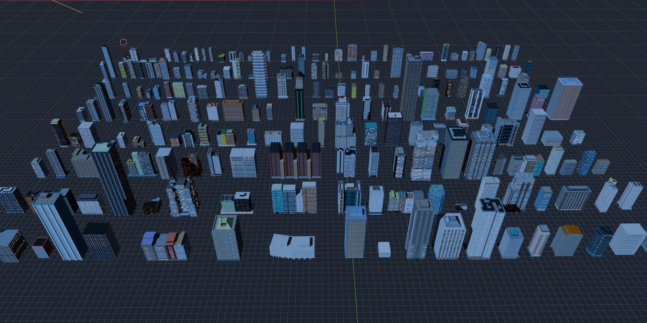Select the orange-roofed building at front right
This screenshot has width=647, height=323.
click(567, 241)
